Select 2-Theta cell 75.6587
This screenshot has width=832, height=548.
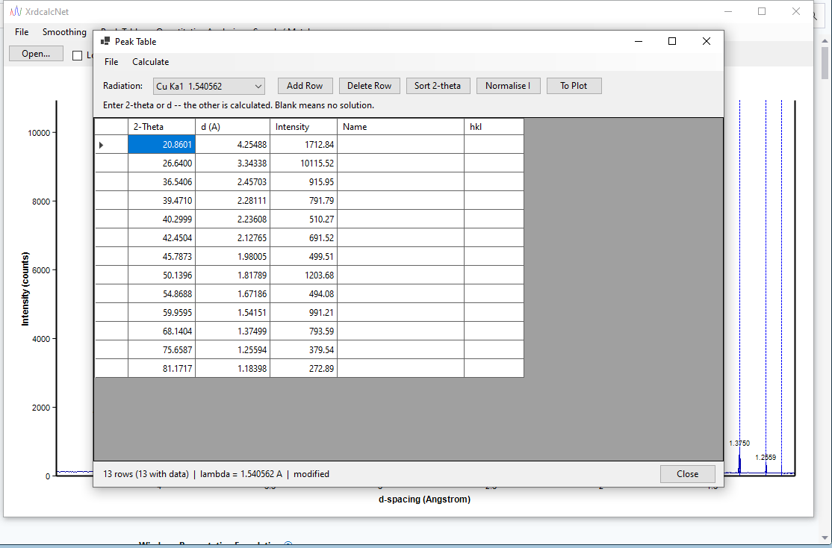pyautogui.click(x=161, y=349)
